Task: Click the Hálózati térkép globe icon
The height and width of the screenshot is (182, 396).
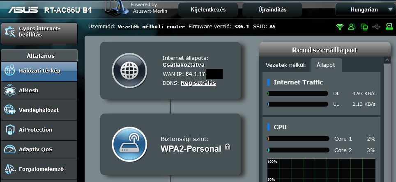Action: click(9, 71)
